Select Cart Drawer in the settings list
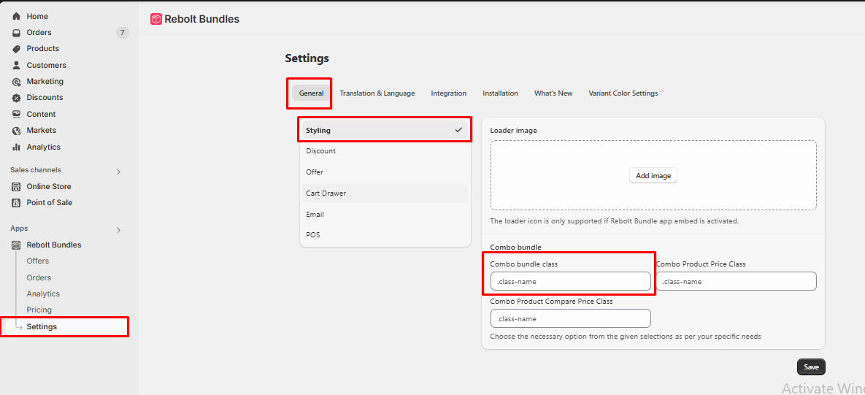Viewport: 865px width, 395px height. pos(385,193)
